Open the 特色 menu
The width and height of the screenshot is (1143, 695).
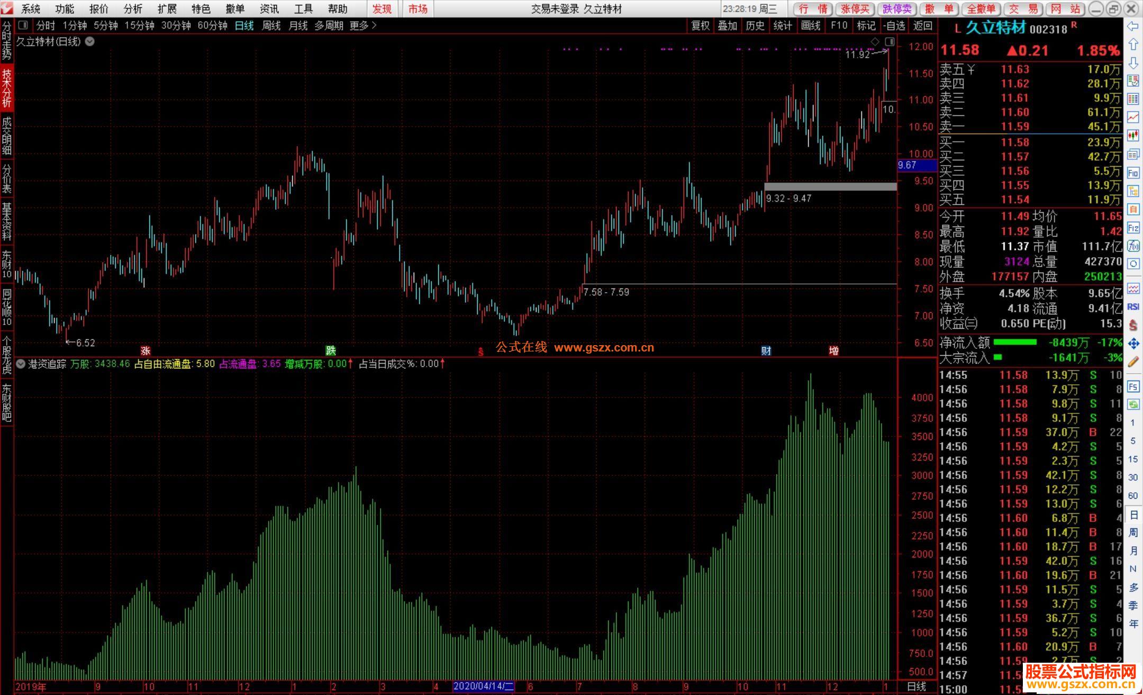click(201, 9)
